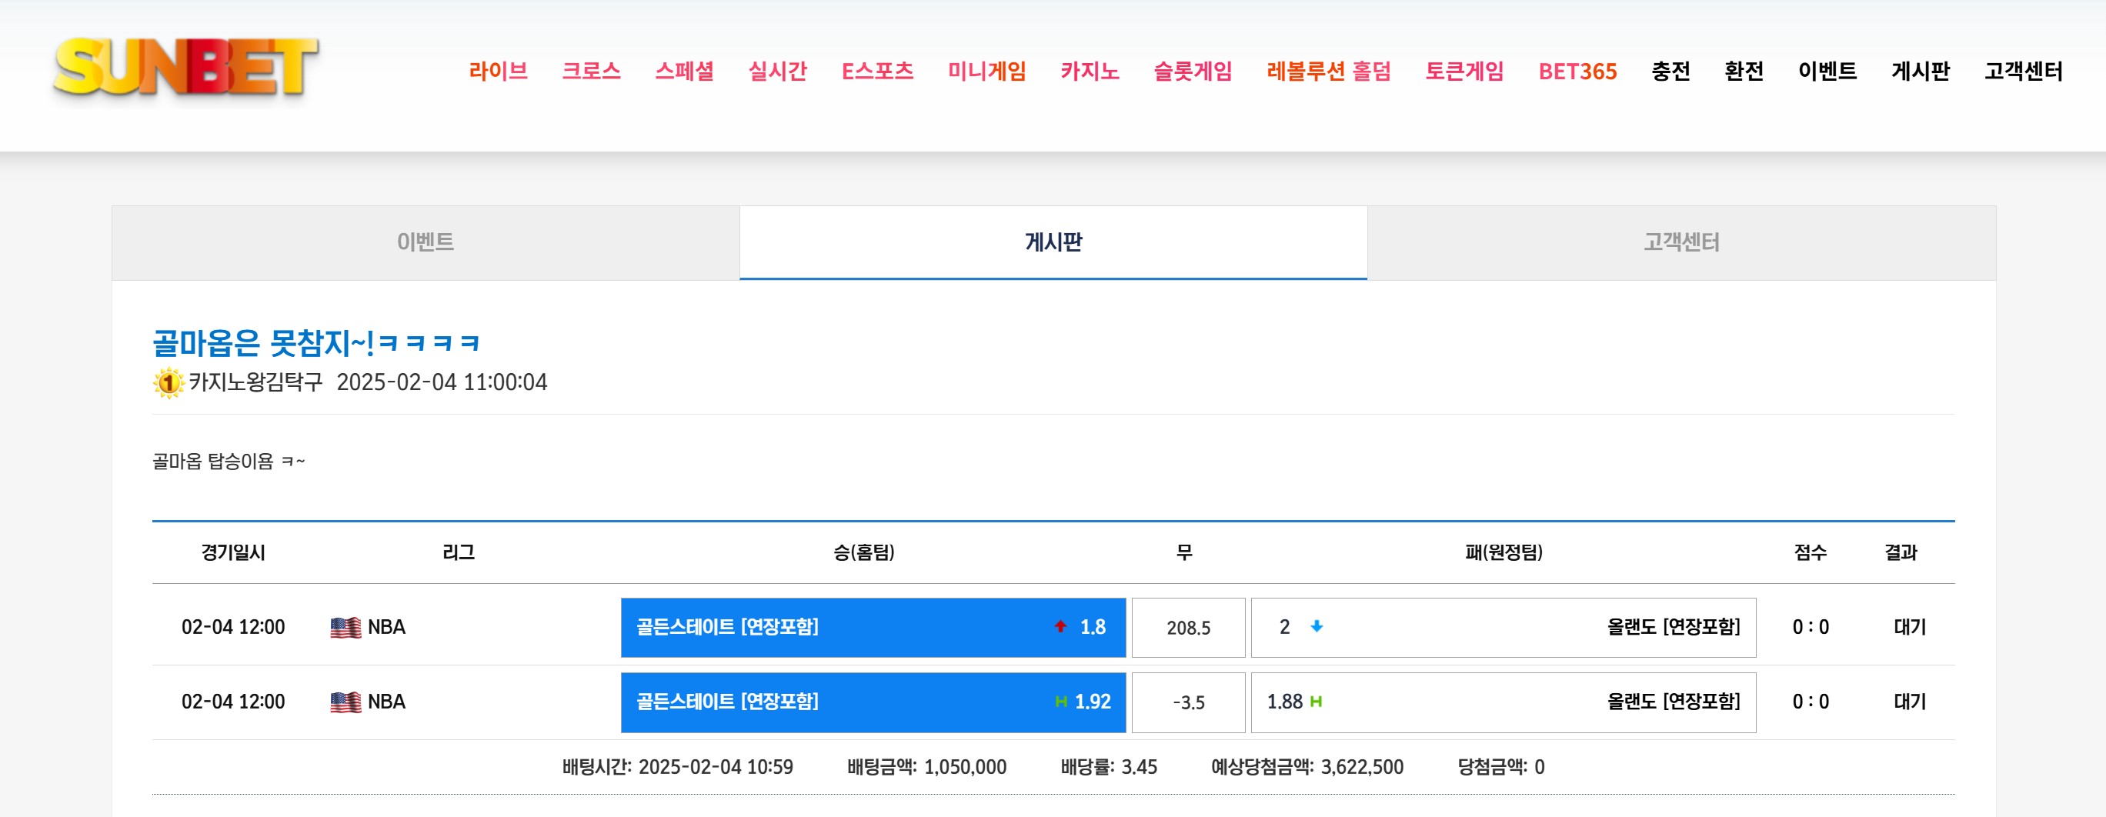The height and width of the screenshot is (817, 2106).
Task: Select 골든스테이트 home bet at 1.8 odds
Action: (x=873, y=628)
